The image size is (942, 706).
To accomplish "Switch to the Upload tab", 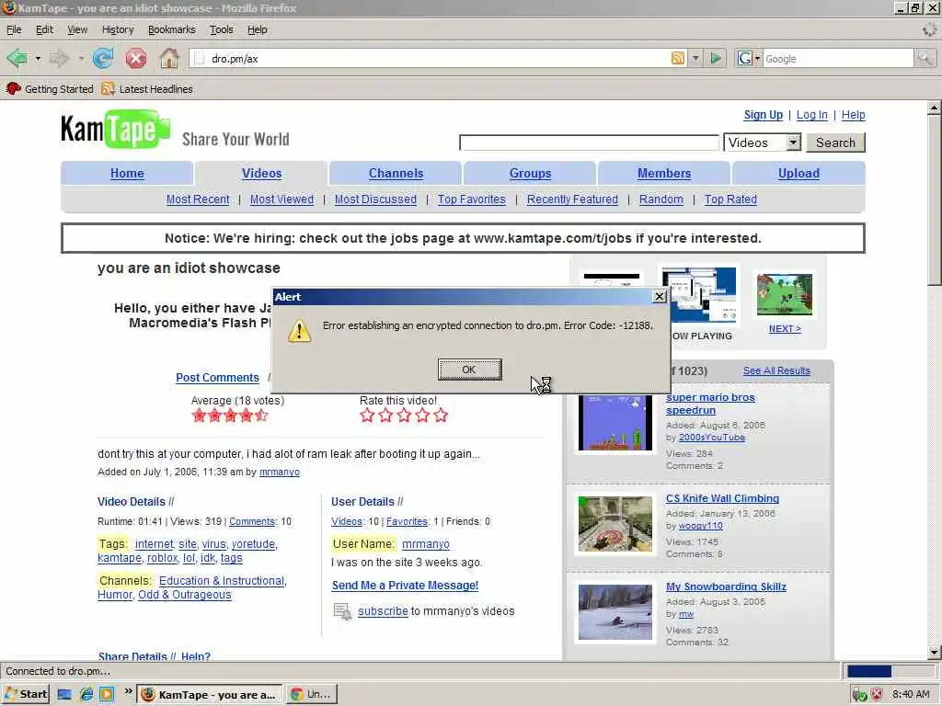I will 798,173.
